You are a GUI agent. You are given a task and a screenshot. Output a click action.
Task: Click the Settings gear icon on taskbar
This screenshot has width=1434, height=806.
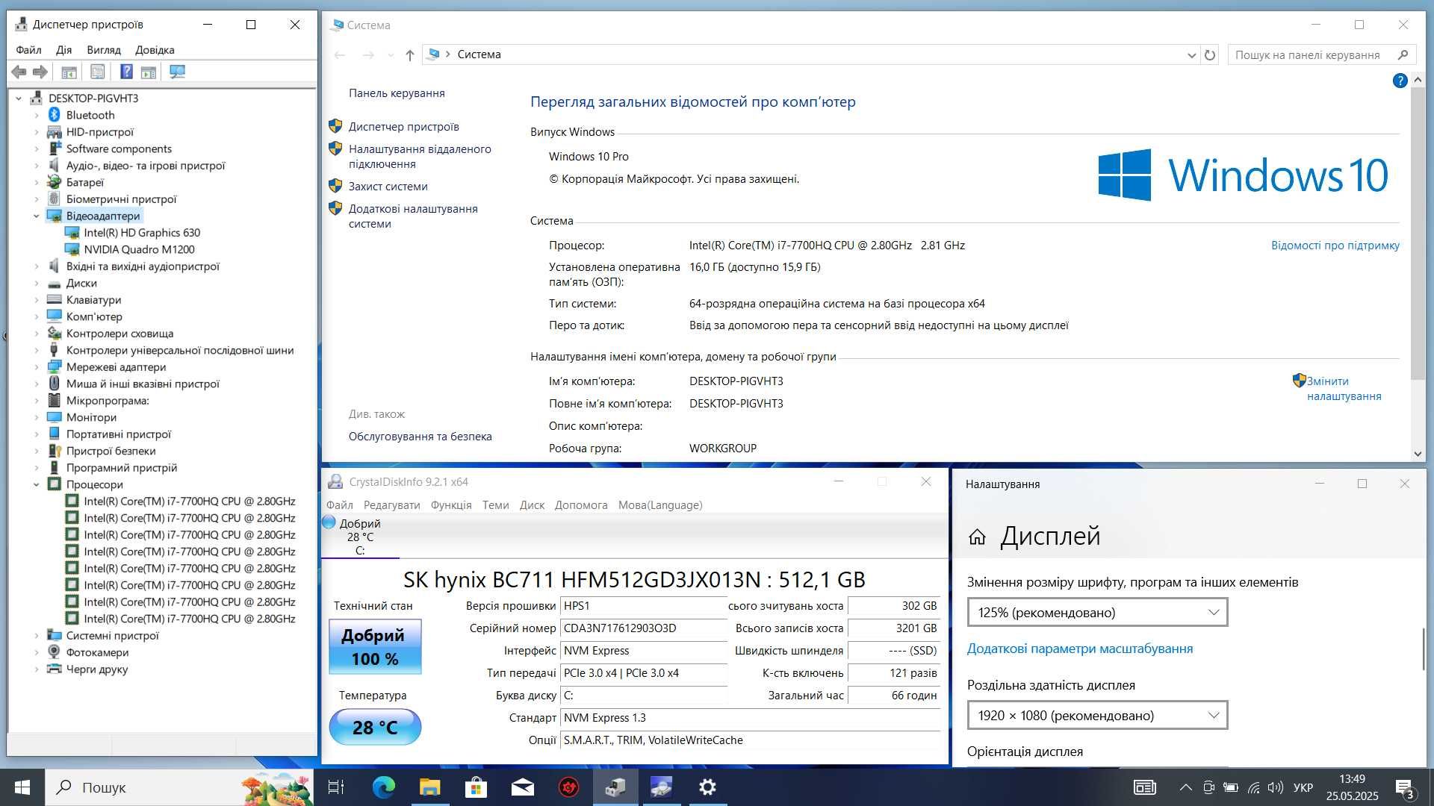point(707,787)
